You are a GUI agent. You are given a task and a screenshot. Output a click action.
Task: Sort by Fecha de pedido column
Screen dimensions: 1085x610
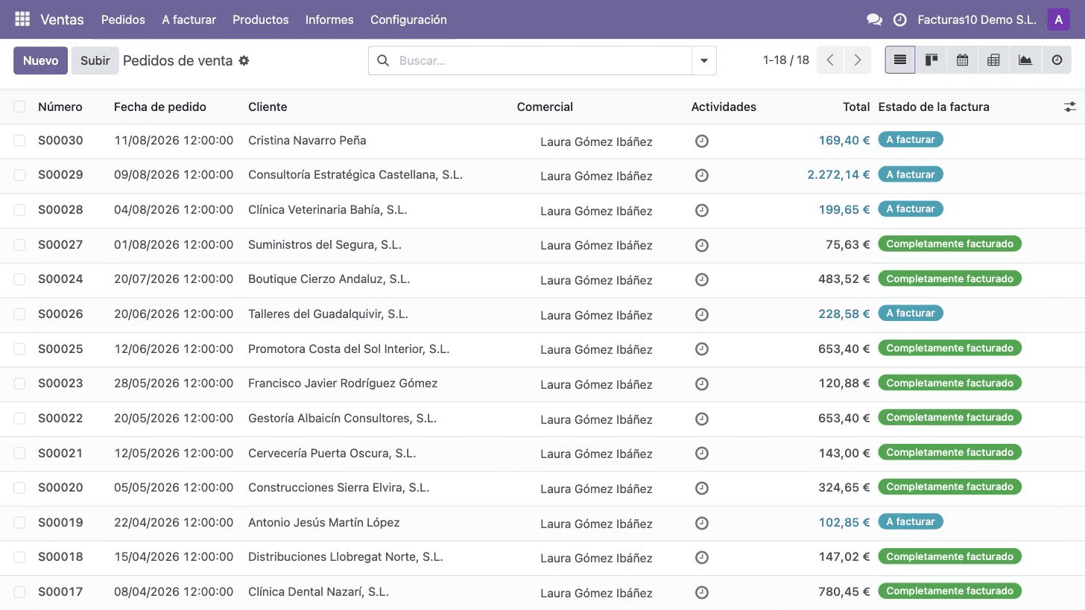160,107
